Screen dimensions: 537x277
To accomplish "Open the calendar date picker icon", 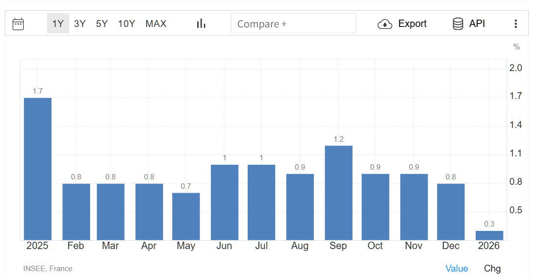I will (18, 24).
